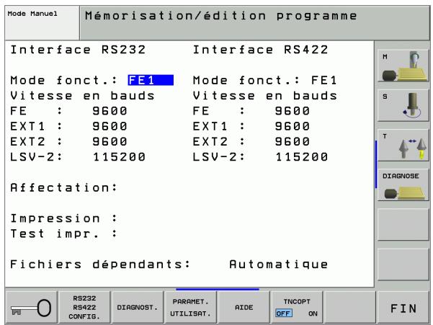Click the Affectation: label
The image size is (433, 325).
pos(64,188)
